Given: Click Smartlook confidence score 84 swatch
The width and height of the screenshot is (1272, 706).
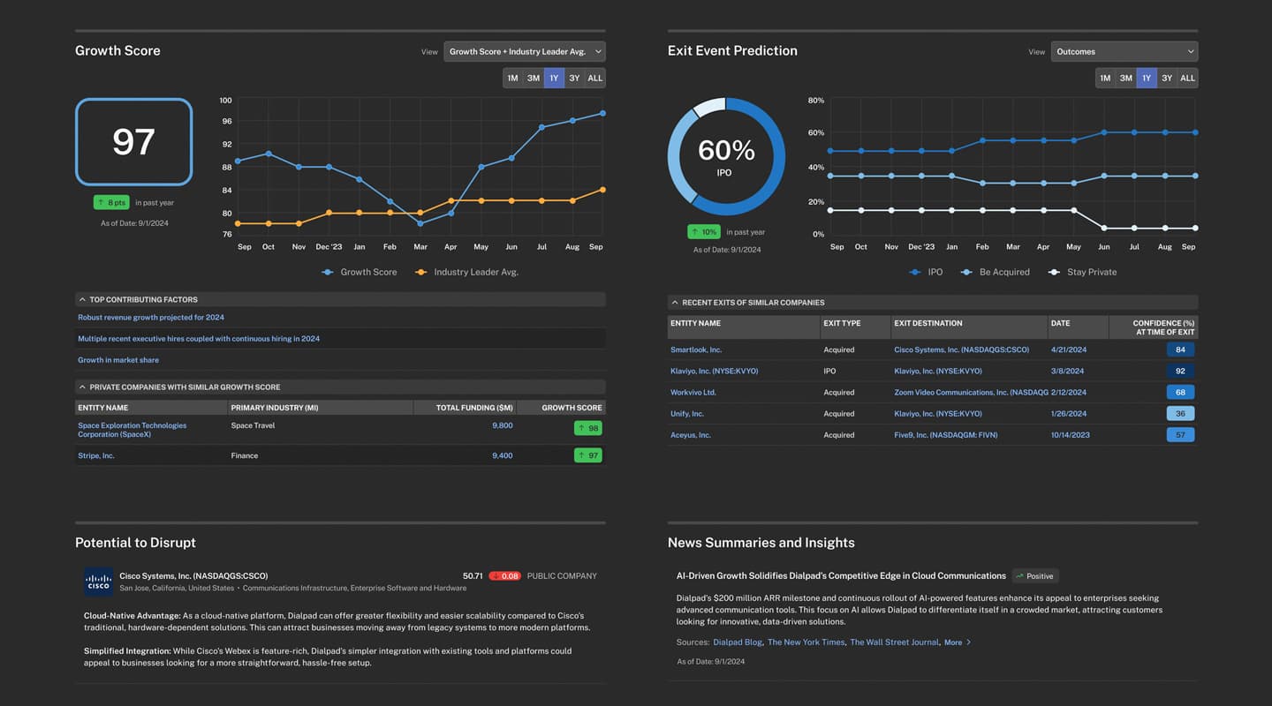Looking at the screenshot, I should (x=1180, y=349).
